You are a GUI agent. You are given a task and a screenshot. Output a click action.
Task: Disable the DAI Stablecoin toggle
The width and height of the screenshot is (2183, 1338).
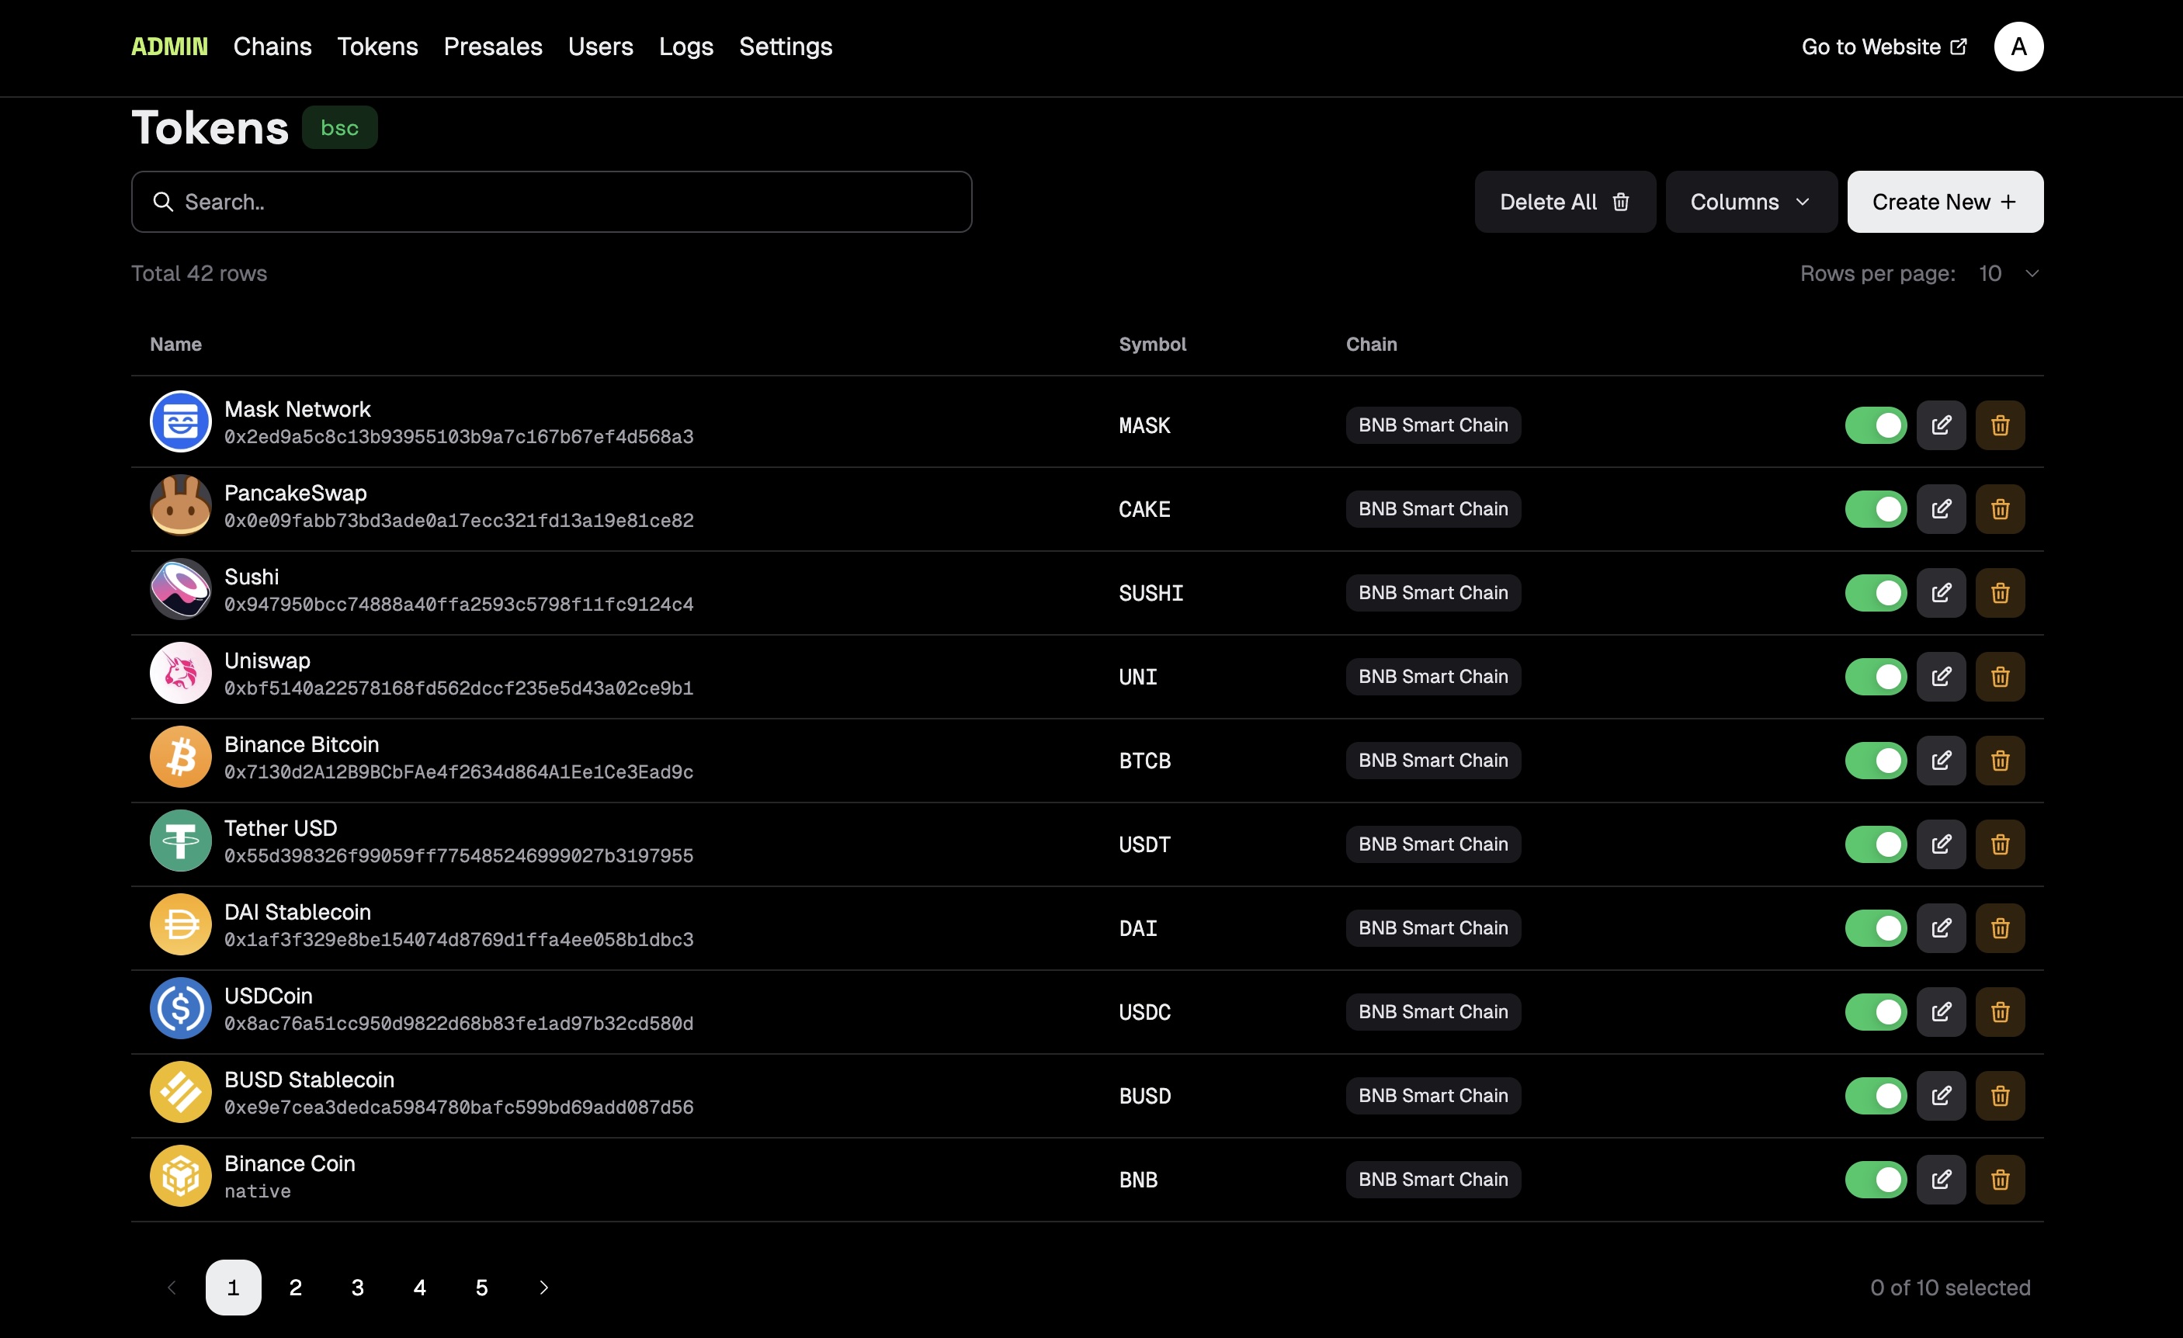click(1876, 928)
